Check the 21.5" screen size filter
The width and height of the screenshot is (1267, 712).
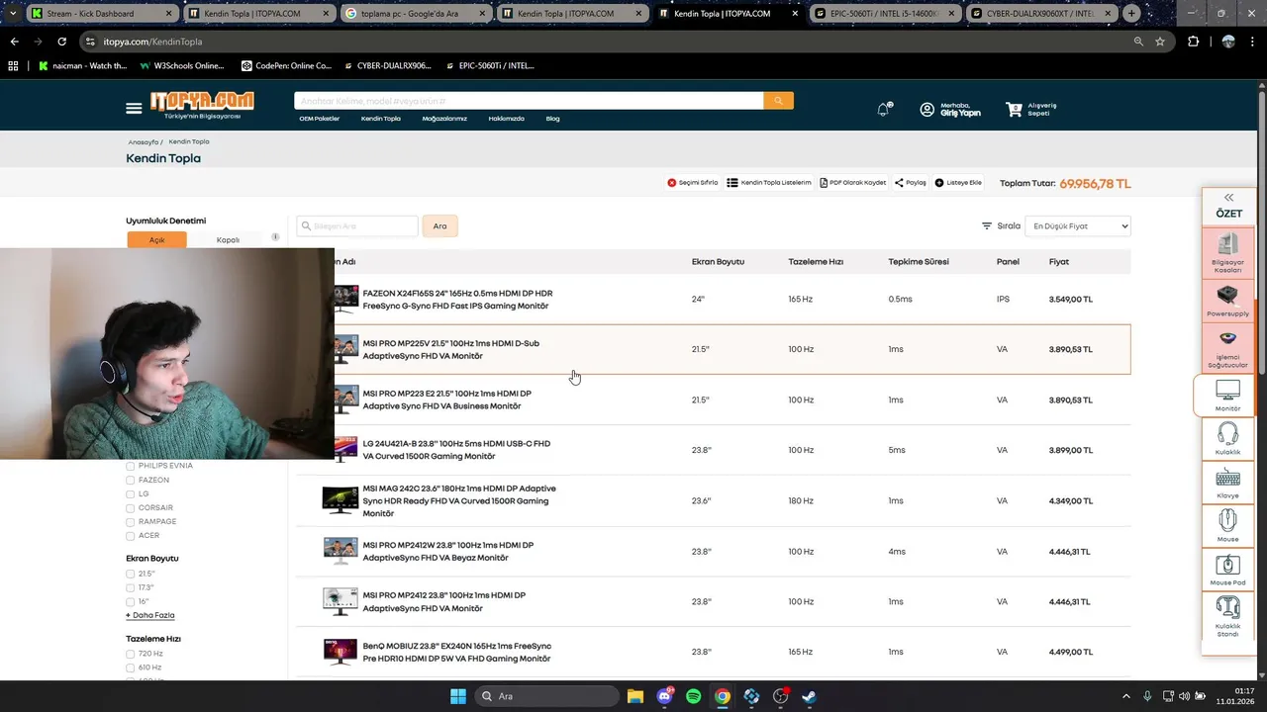coord(130,574)
